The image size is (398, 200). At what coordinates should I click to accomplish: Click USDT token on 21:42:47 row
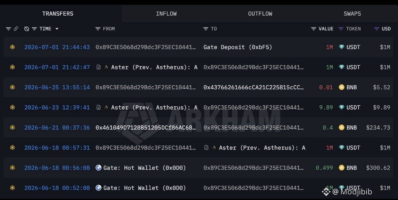click(349, 67)
